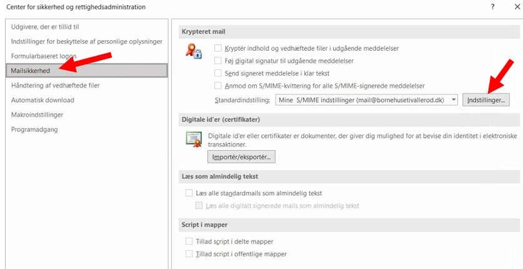523x269 pixels.
Task: Open Automatisk download settings
Action: pyautogui.click(x=42, y=100)
